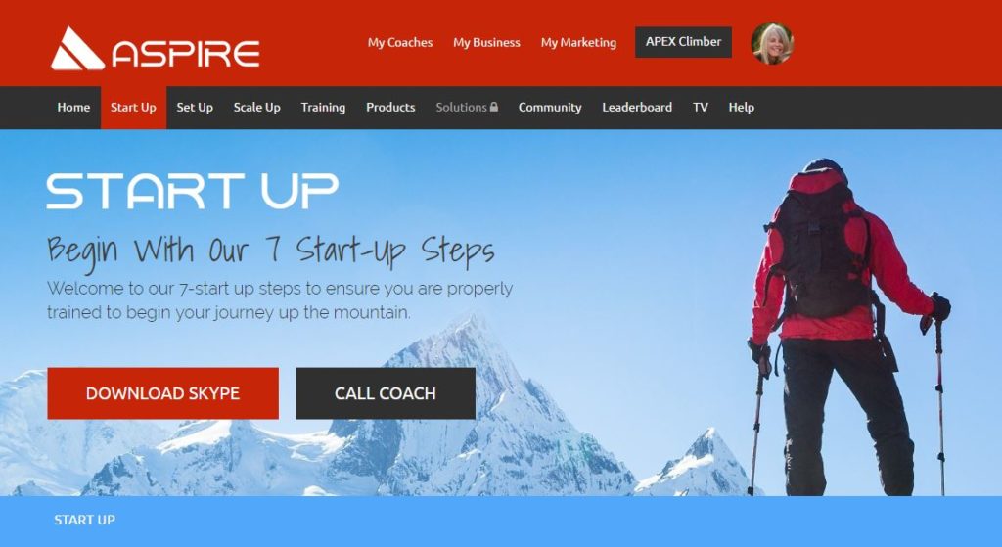
Task: Go to the Products page
Action: click(390, 108)
